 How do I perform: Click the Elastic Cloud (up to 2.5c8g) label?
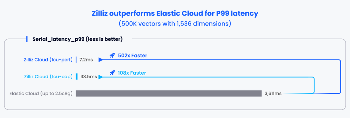(41, 93)
